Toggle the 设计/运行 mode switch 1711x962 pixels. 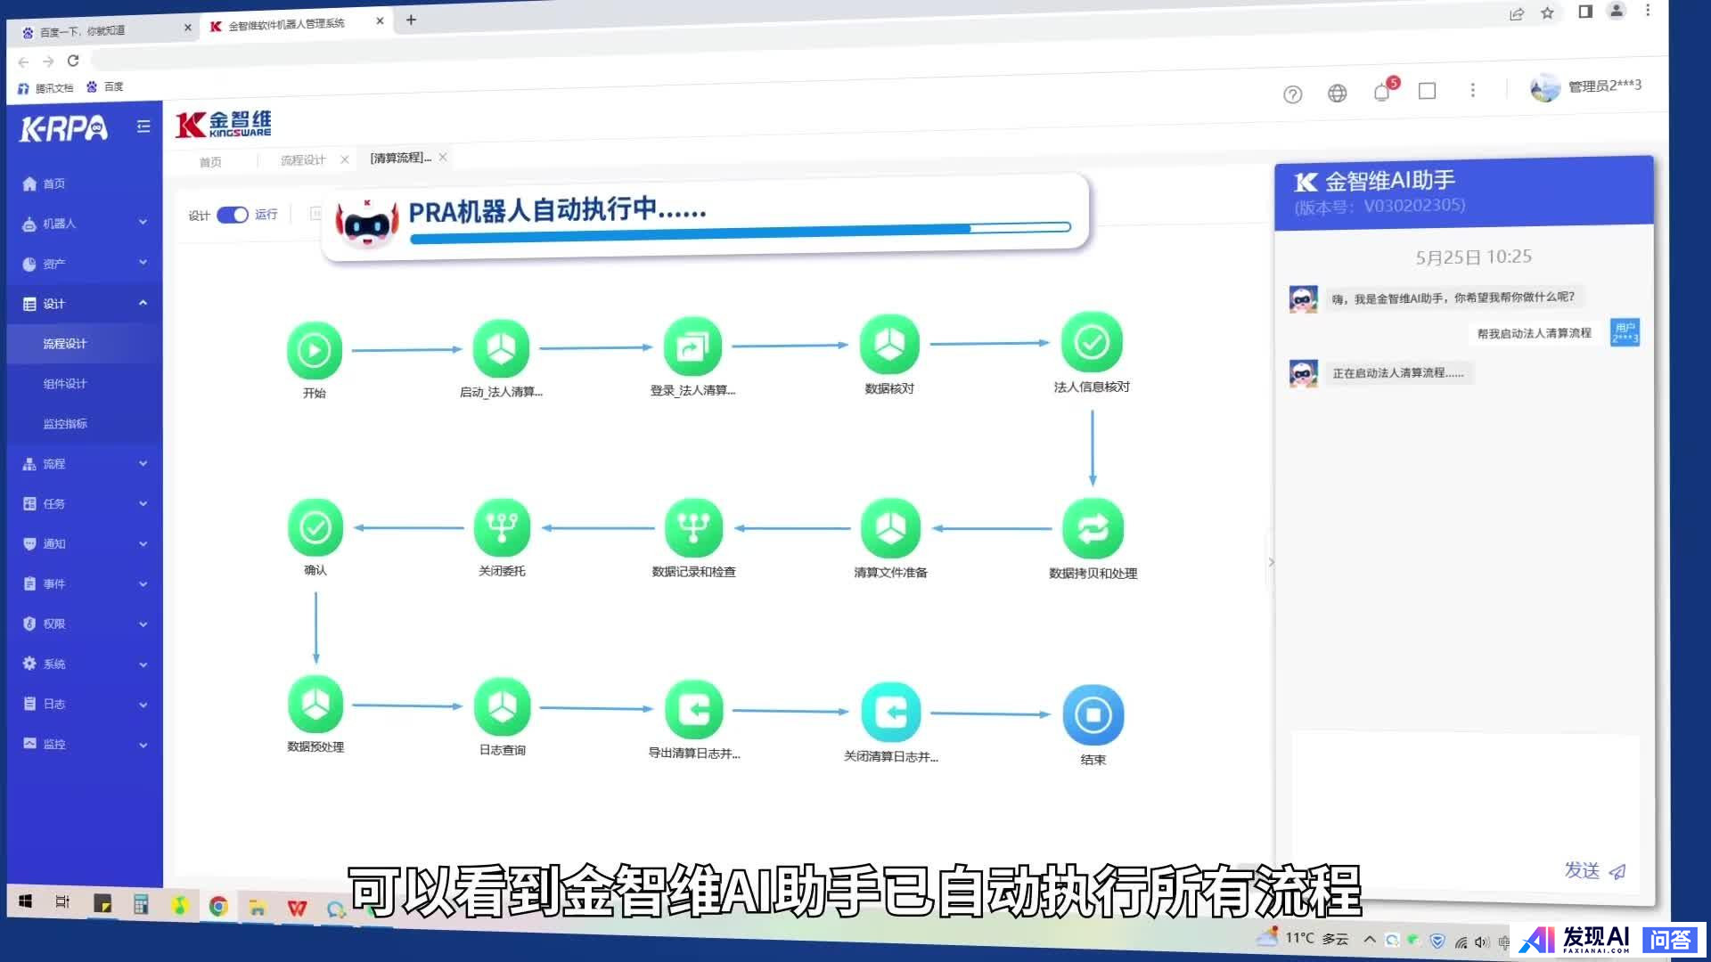tap(233, 215)
